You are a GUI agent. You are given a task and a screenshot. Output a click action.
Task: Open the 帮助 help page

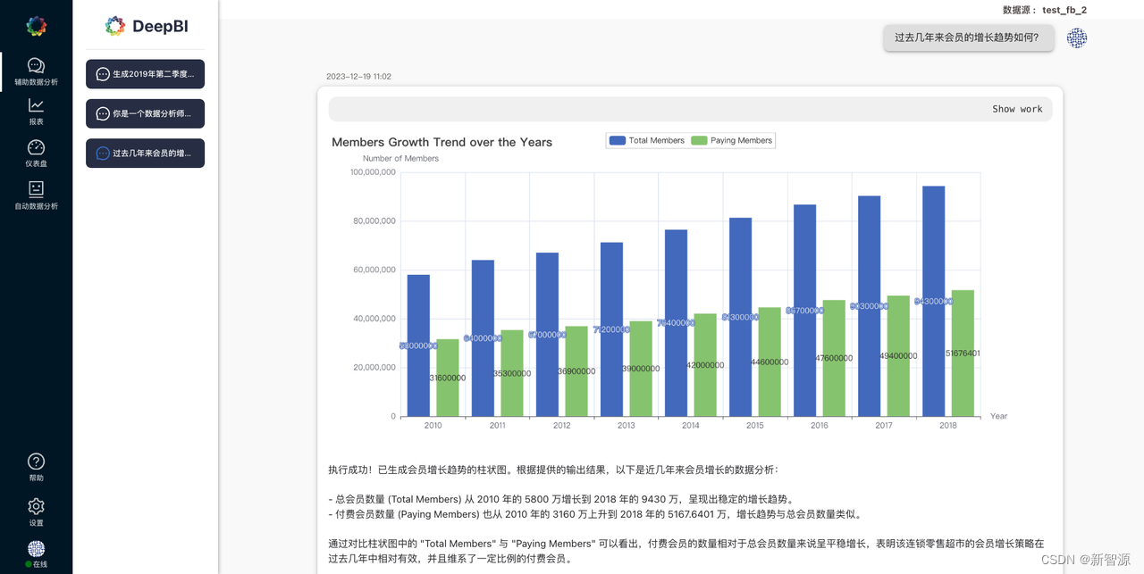pos(36,468)
